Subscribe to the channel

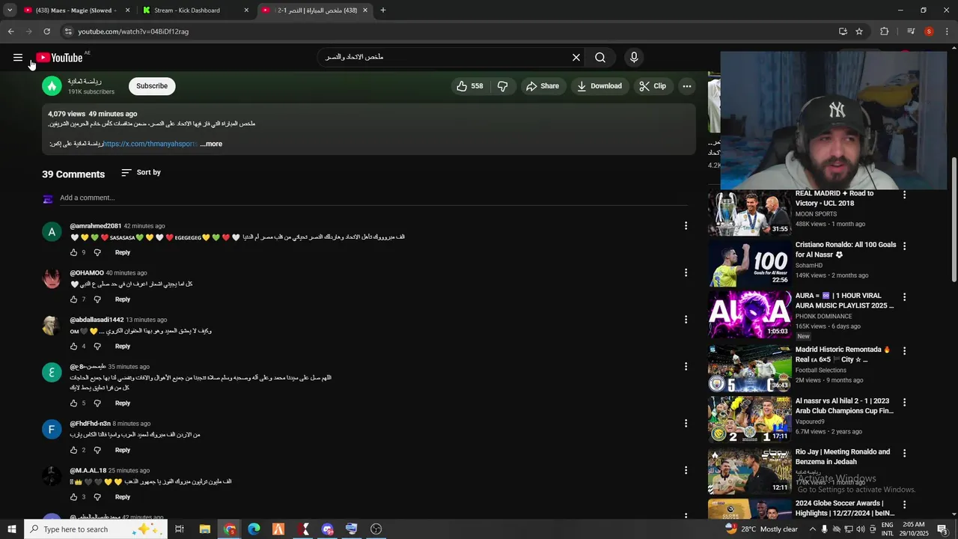tap(152, 86)
